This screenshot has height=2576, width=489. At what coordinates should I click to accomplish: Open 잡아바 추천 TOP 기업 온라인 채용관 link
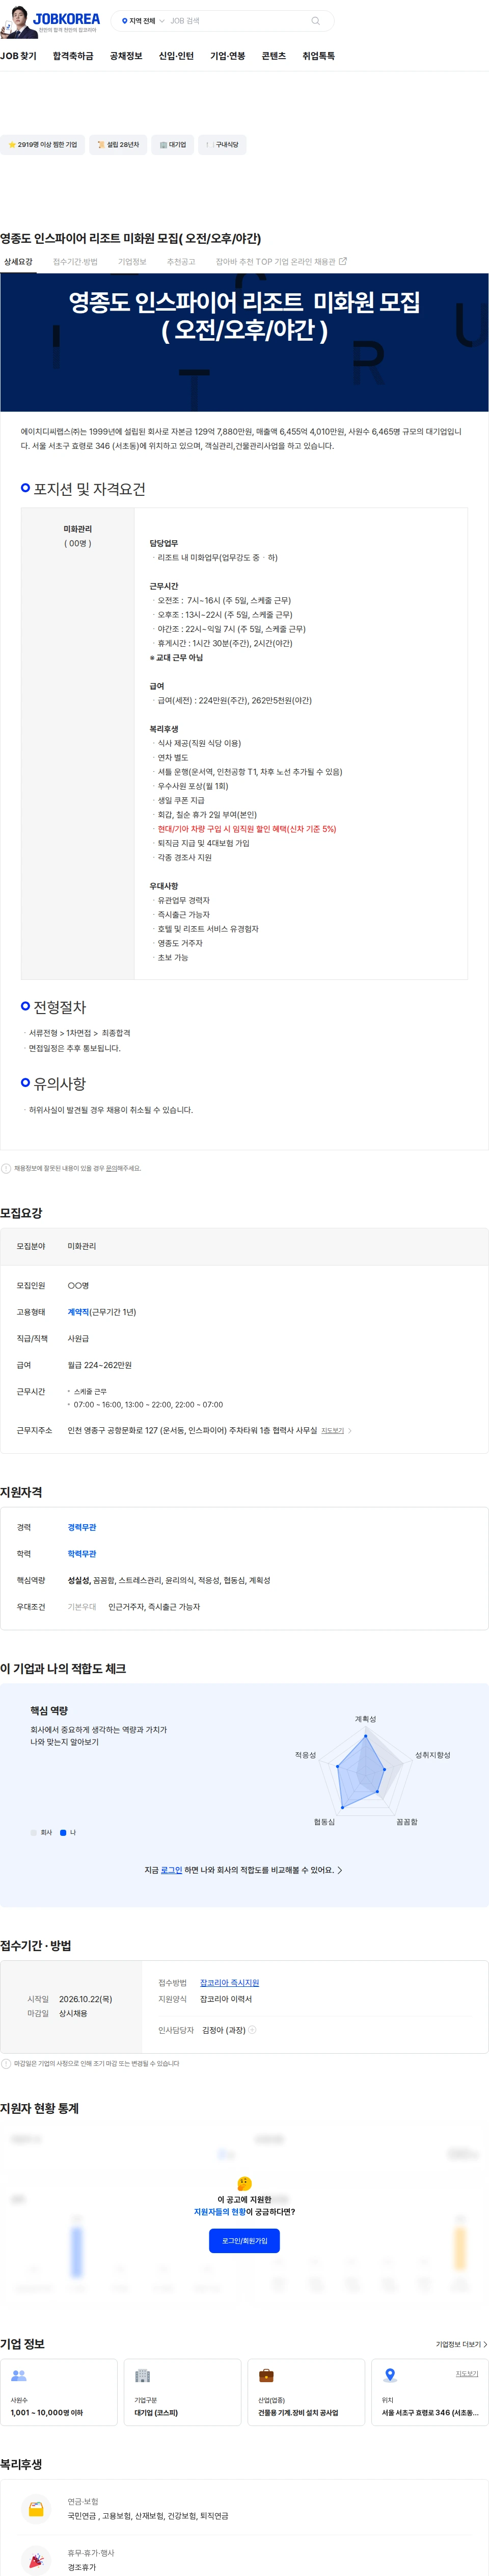click(281, 262)
